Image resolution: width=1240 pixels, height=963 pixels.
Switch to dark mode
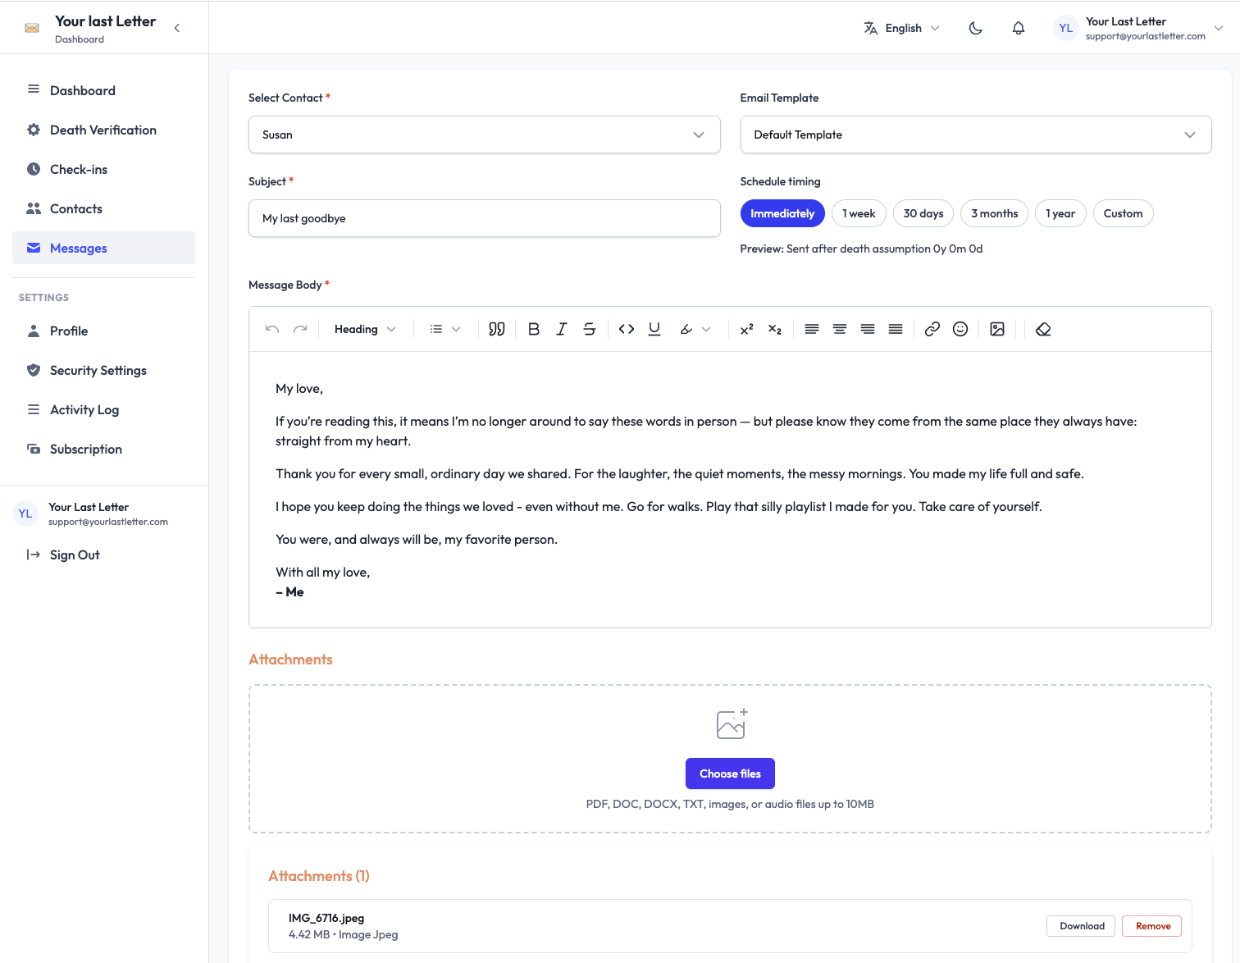tap(975, 27)
